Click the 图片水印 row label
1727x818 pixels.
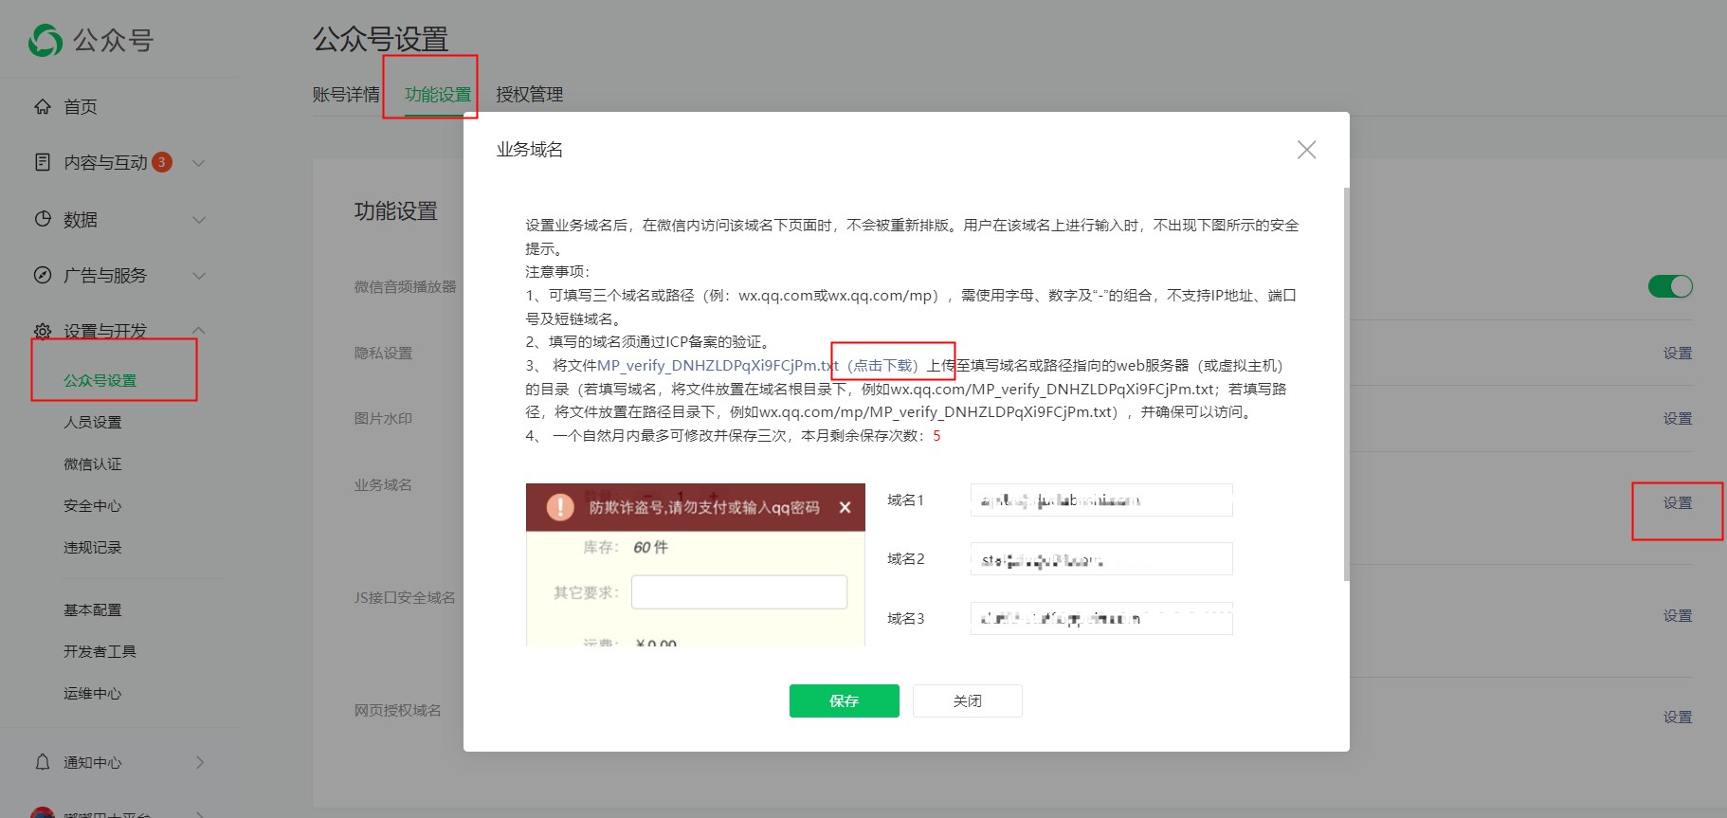(383, 418)
